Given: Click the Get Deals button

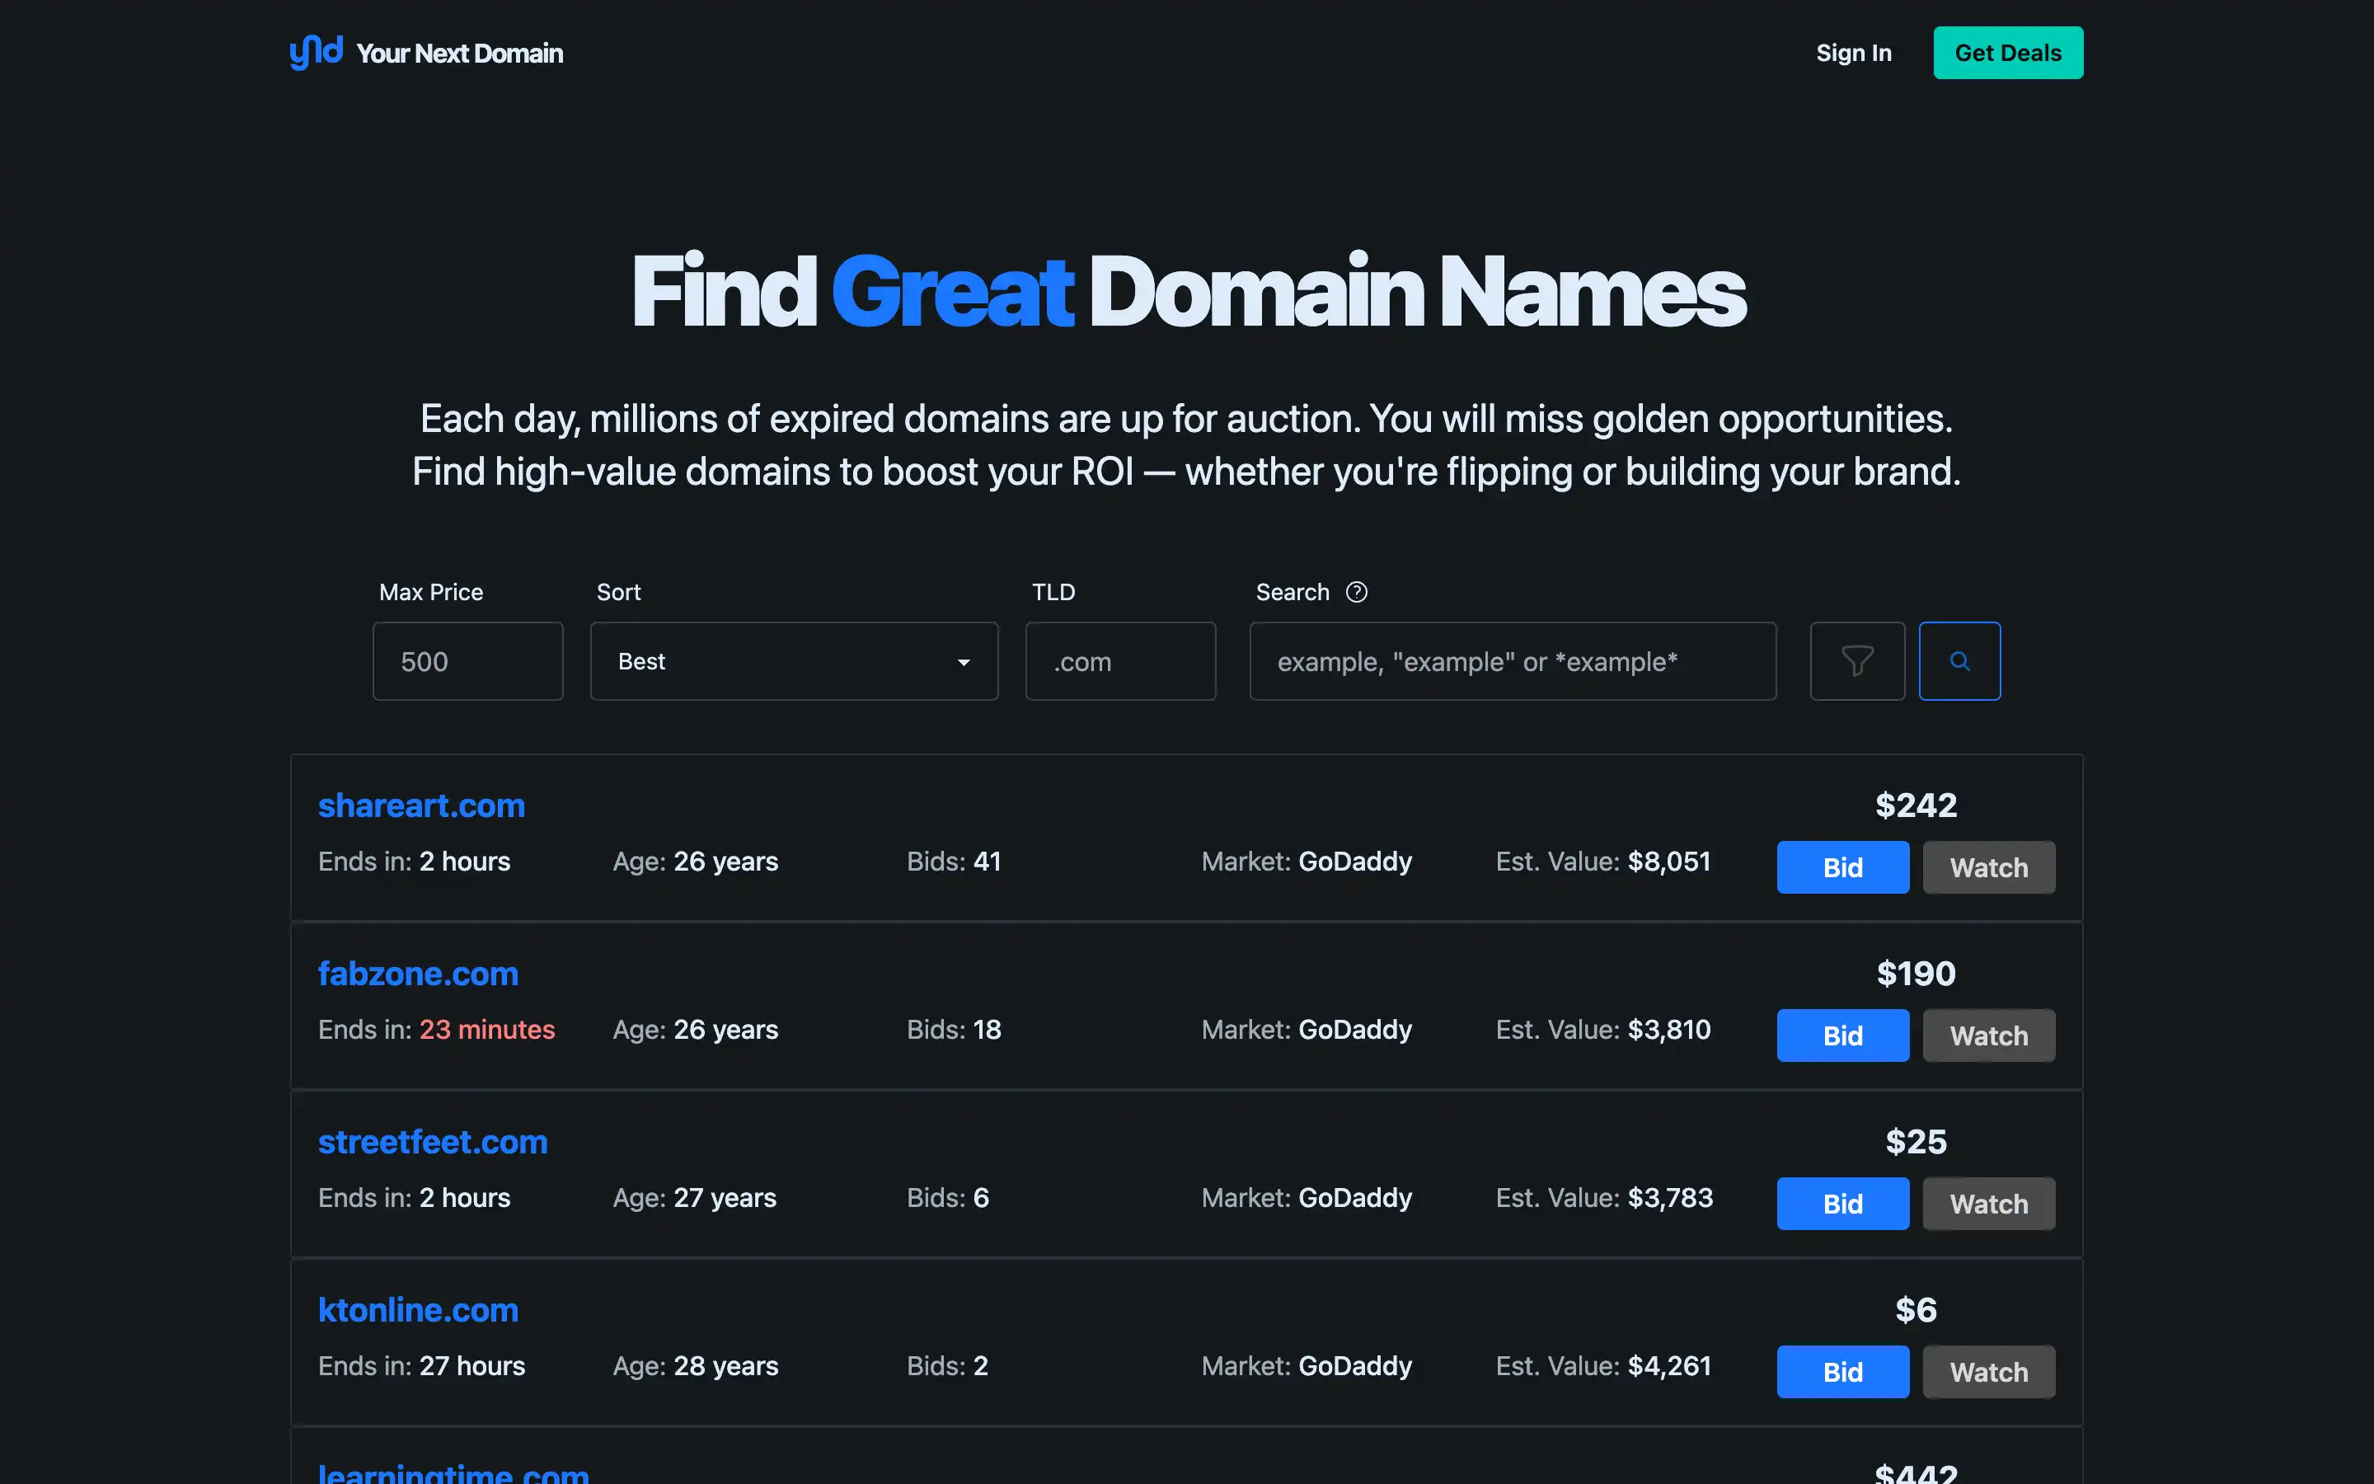Looking at the screenshot, I should tap(2008, 53).
